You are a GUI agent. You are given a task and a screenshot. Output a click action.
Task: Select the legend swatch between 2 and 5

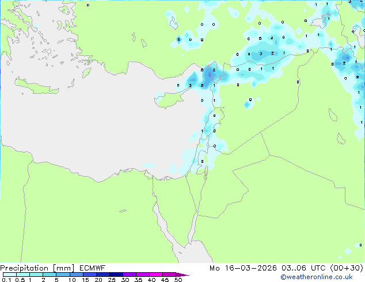pos(50,275)
